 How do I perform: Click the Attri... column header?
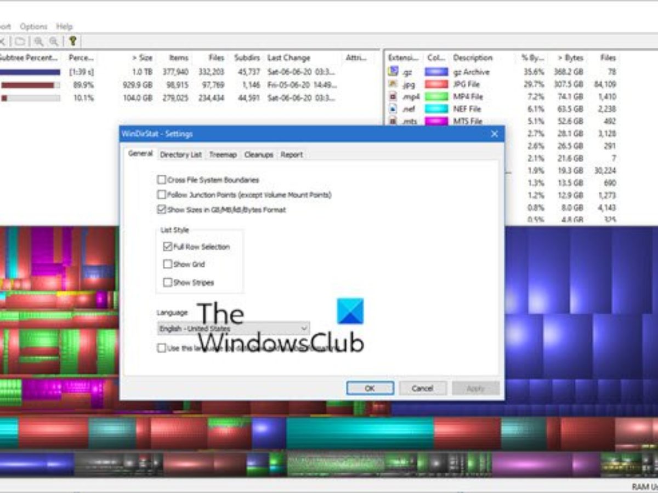[356, 58]
